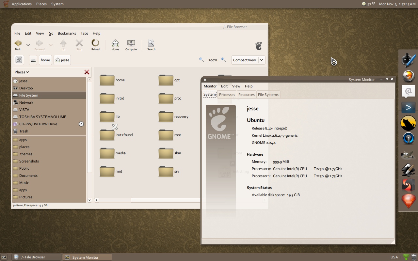Zoom out with the minus magnifier
This screenshot has height=261, width=418.
coord(201,60)
